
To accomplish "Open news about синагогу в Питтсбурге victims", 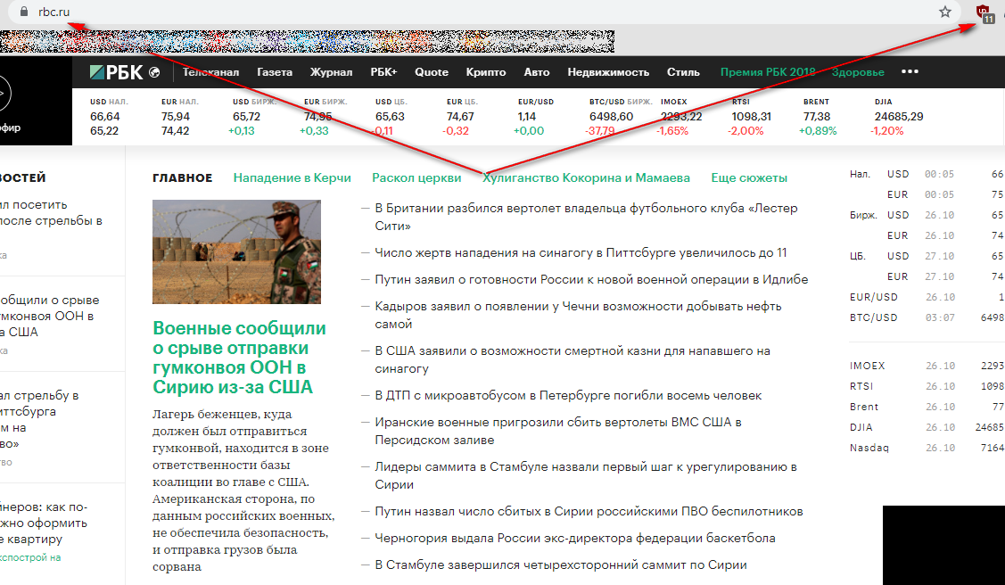I will [x=581, y=253].
